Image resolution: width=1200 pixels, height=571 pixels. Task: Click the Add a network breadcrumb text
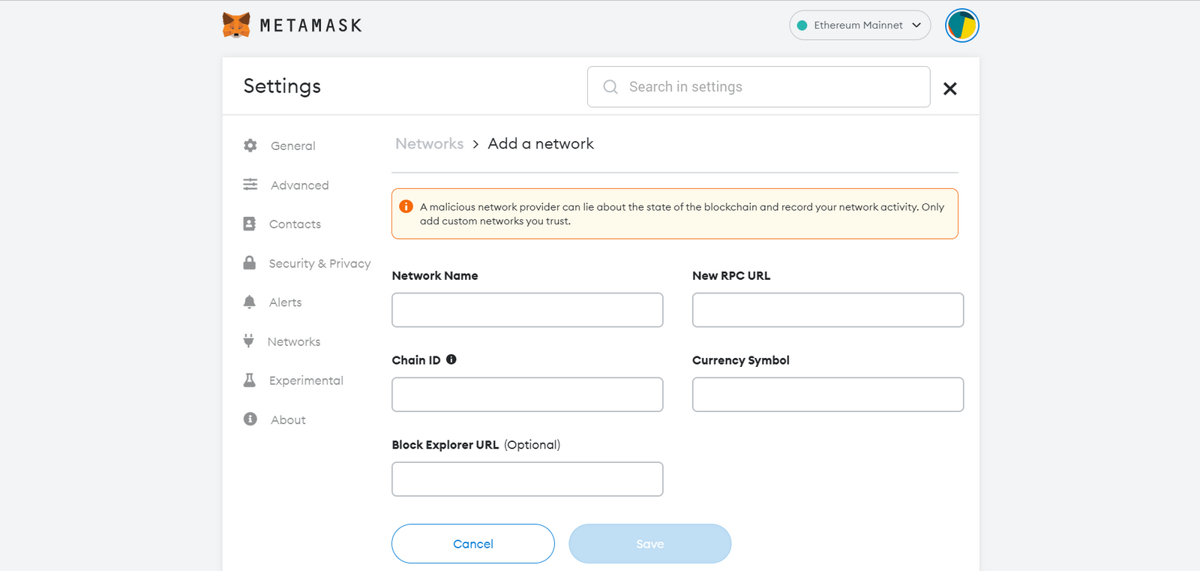coord(541,143)
